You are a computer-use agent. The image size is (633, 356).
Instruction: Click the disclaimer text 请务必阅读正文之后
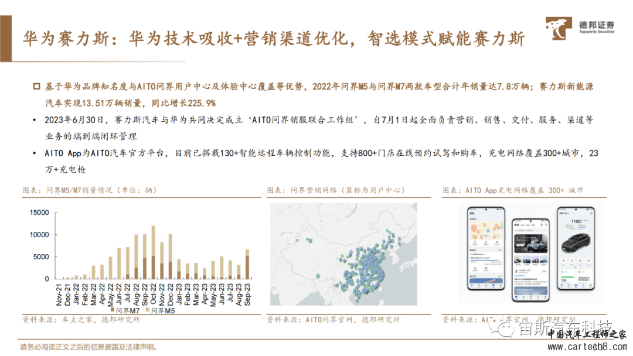(89, 347)
